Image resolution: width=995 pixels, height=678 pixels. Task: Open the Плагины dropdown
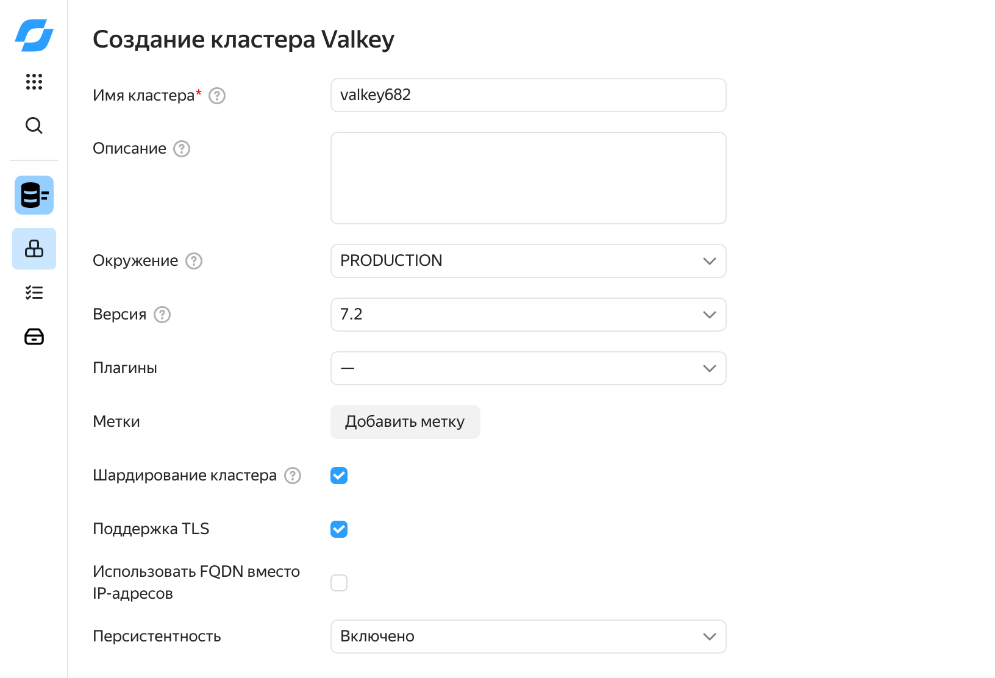528,368
